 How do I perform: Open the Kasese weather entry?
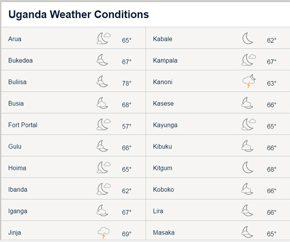coord(163,103)
